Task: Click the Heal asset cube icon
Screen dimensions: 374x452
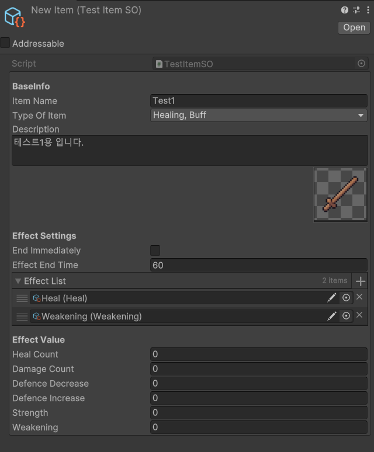Action: pyautogui.click(x=37, y=298)
